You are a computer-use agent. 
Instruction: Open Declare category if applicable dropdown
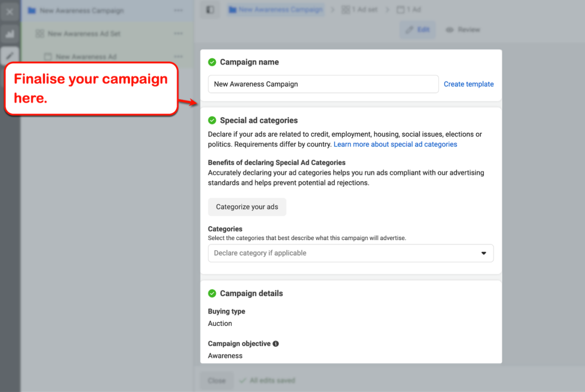(351, 253)
